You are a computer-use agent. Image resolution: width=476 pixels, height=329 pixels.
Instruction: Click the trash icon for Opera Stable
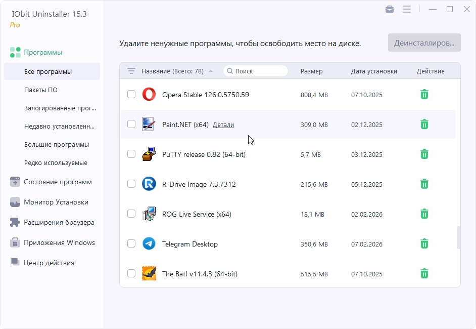pyautogui.click(x=424, y=95)
